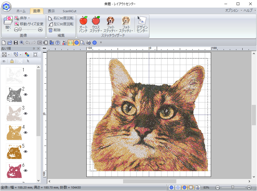Click the floppy disk save icon

click(x=16, y=43)
